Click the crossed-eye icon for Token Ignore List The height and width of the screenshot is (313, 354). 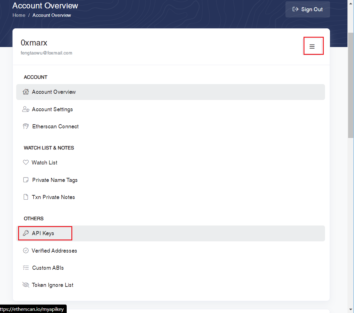[26, 285]
